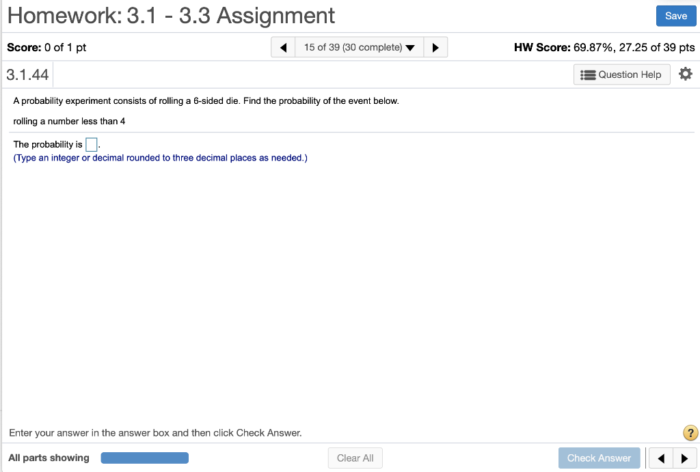Click the question number label 3.1.44
The width and height of the screenshot is (700, 472).
click(x=27, y=74)
